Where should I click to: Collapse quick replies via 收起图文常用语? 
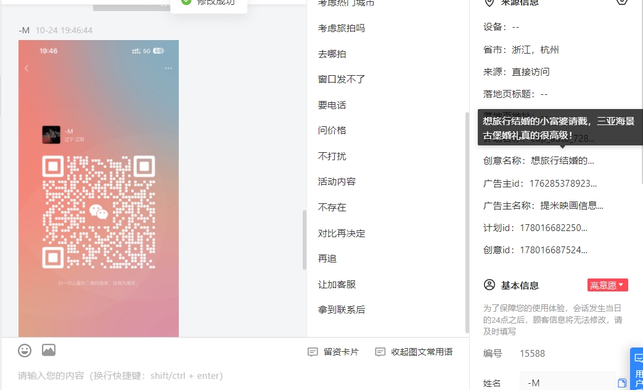coord(414,352)
